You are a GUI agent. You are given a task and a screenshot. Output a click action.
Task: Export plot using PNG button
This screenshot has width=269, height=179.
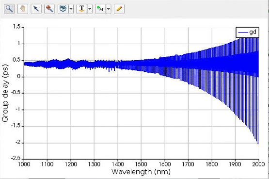[x=63, y=9]
